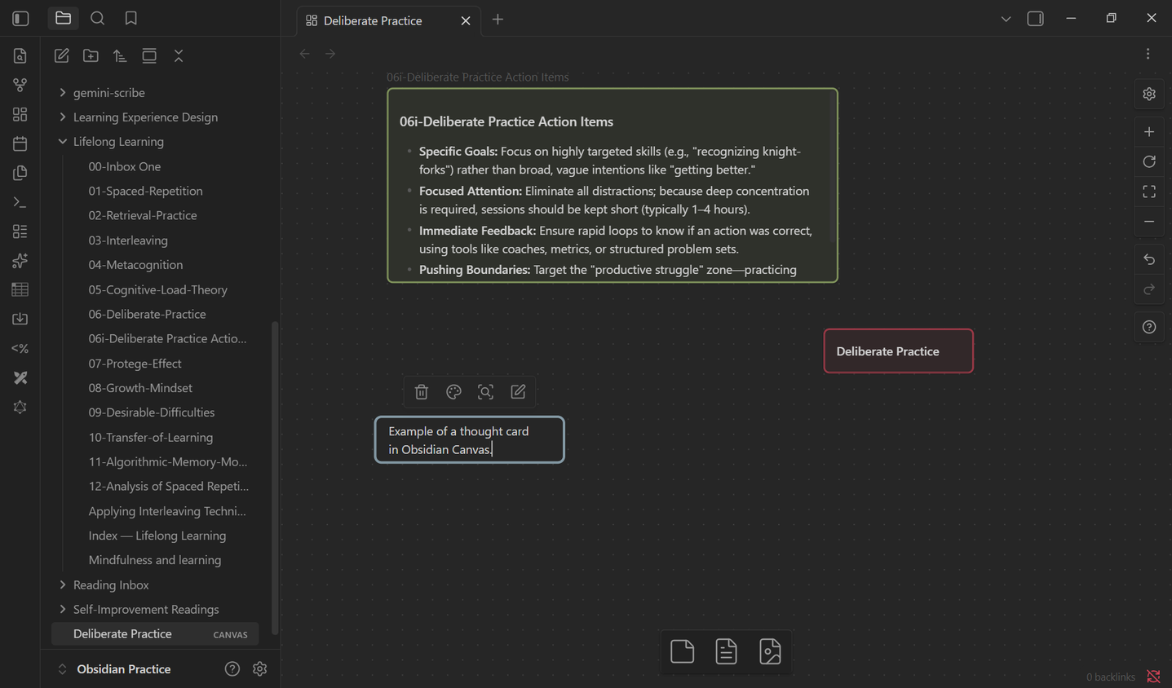Add a blank card to canvas
Screen dimensions: 1172x688
pyautogui.click(x=683, y=651)
